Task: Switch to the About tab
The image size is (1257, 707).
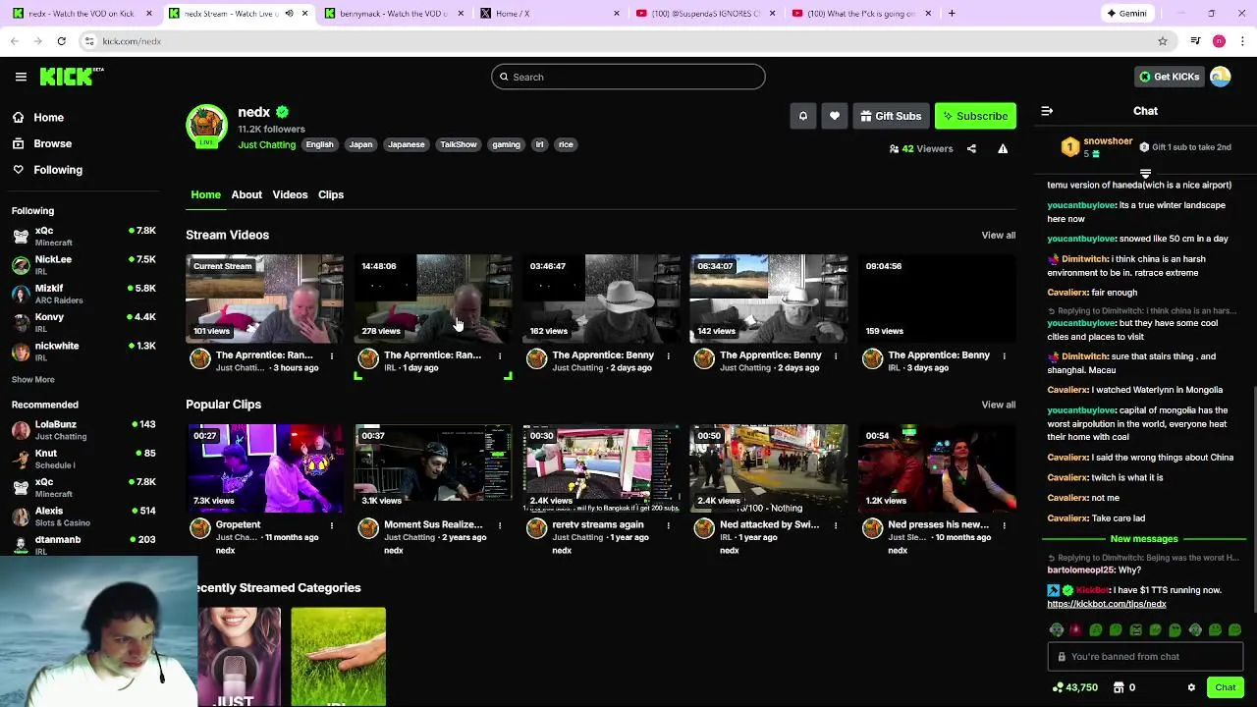Action: 246,194
